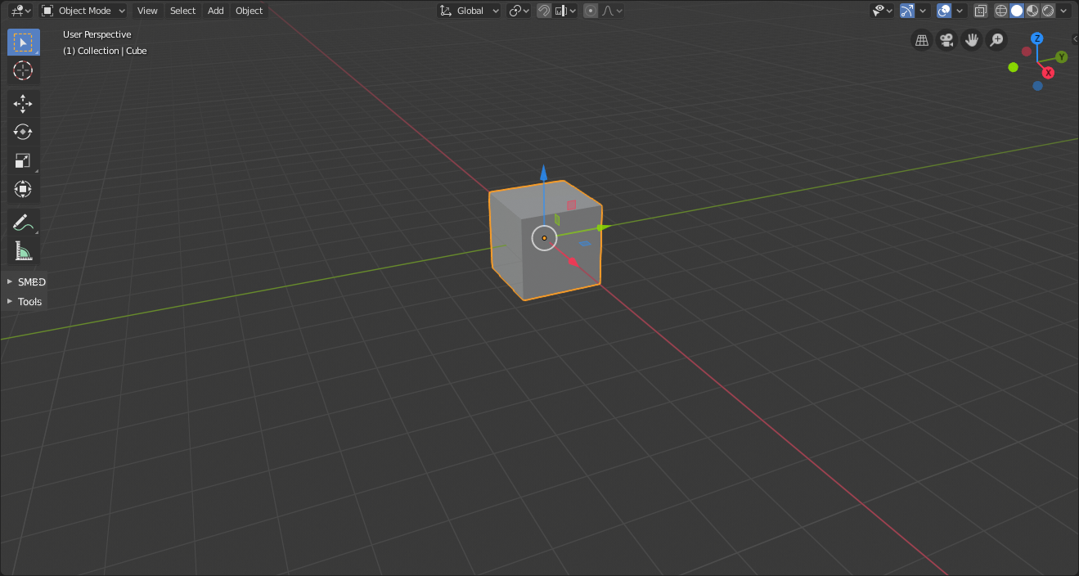Open the shading options dropdown arrow
The image size is (1079, 576).
pyautogui.click(x=1064, y=11)
